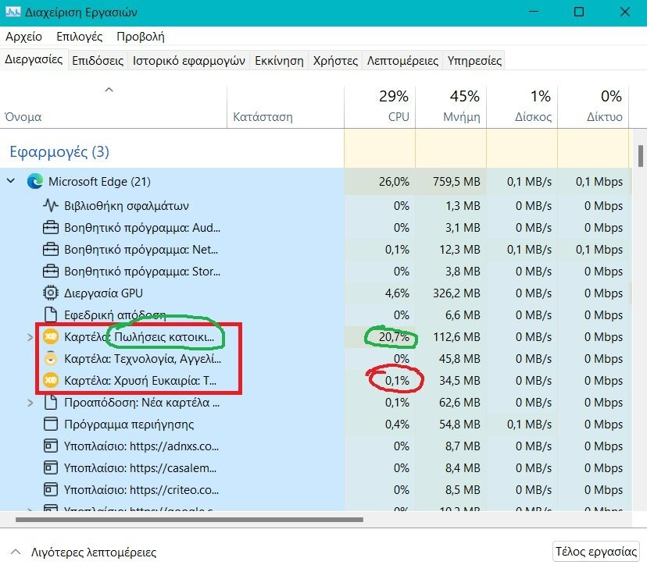Sort by the Όνομα column header
The image size is (647, 572).
pos(113,107)
